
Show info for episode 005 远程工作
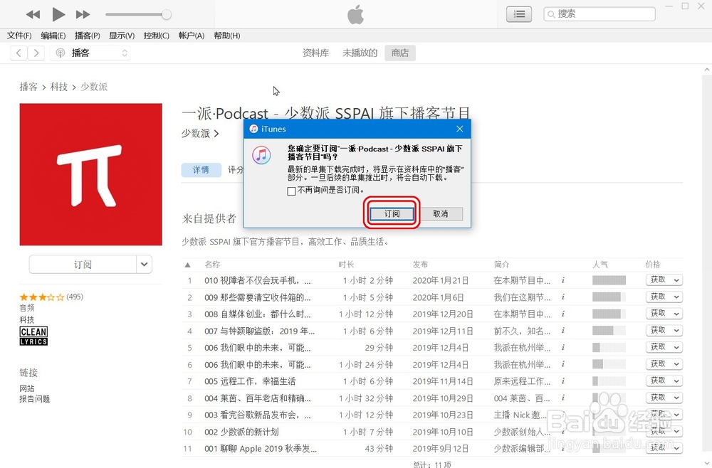click(x=563, y=381)
